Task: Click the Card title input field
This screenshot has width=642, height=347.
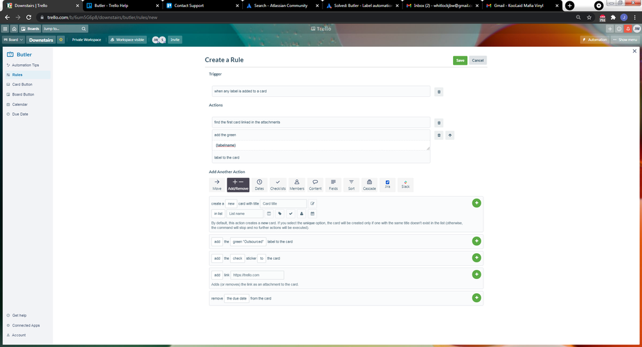Action: click(x=283, y=203)
